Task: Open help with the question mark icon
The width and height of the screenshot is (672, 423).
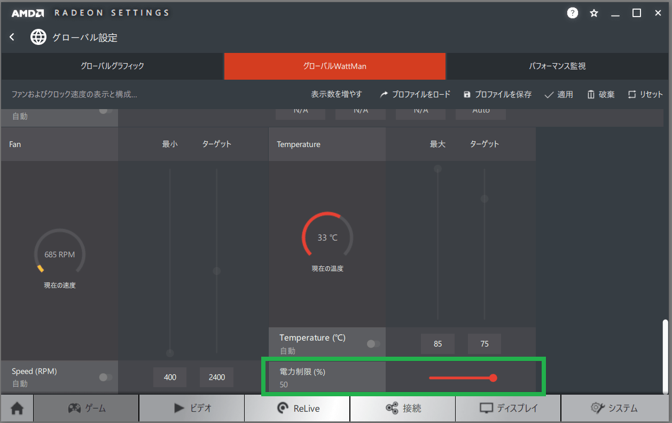Action: pyautogui.click(x=573, y=13)
